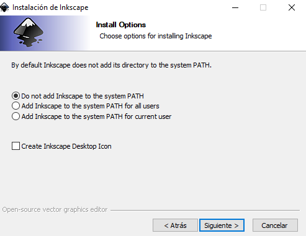Abort setup using the Cancelar button
Screen dimensions: 306x236
pyautogui.click(x=275, y=225)
